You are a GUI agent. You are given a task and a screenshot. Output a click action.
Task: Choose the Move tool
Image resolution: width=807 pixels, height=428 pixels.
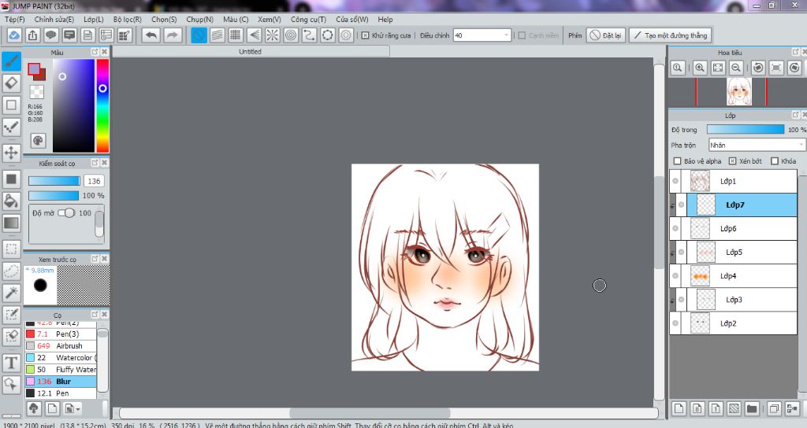[11, 153]
